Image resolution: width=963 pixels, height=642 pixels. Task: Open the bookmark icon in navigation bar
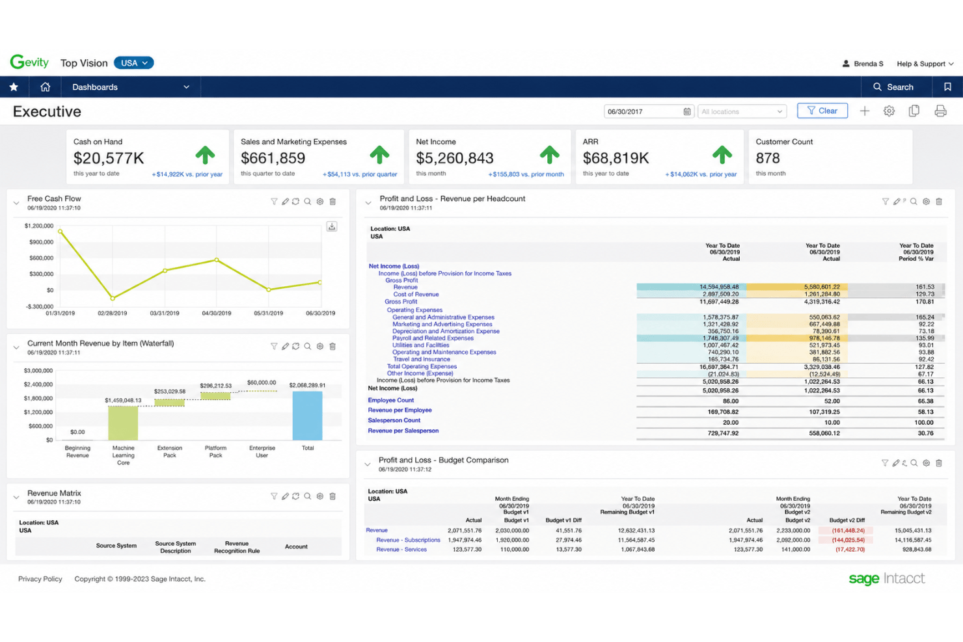point(947,87)
